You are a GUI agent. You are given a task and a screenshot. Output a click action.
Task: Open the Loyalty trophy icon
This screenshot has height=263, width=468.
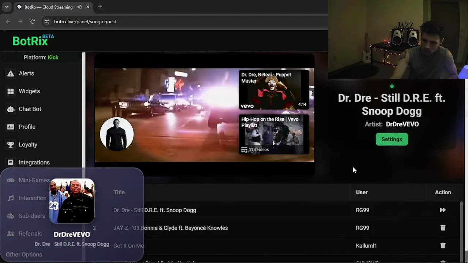click(11, 145)
